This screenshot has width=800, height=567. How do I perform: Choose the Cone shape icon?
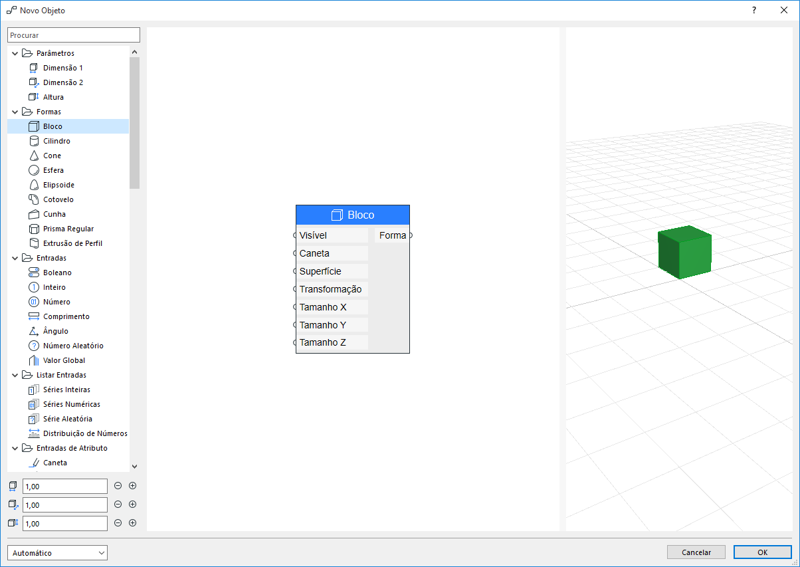click(35, 156)
